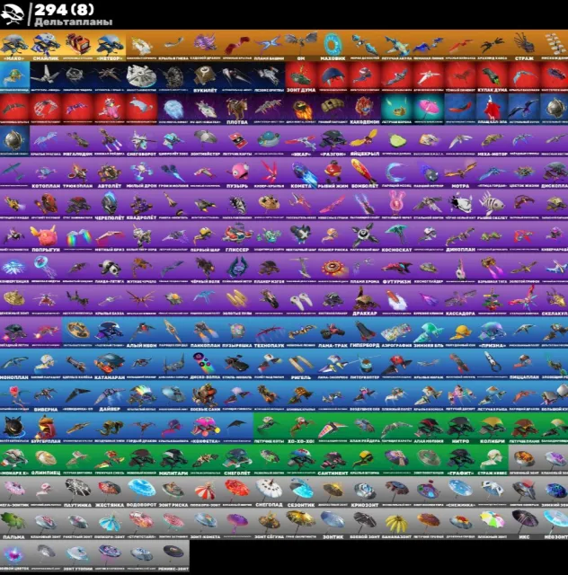Select the ЗОНТМЕЙСТЕР umbrella
The height and width of the screenshot is (575, 568).
205,141
